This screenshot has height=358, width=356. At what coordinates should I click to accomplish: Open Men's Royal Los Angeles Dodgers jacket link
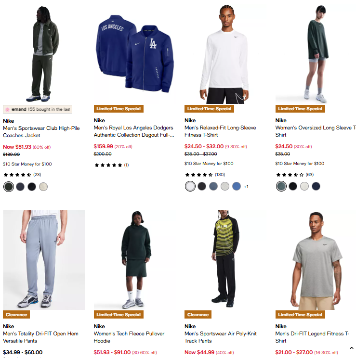click(134, 131)
